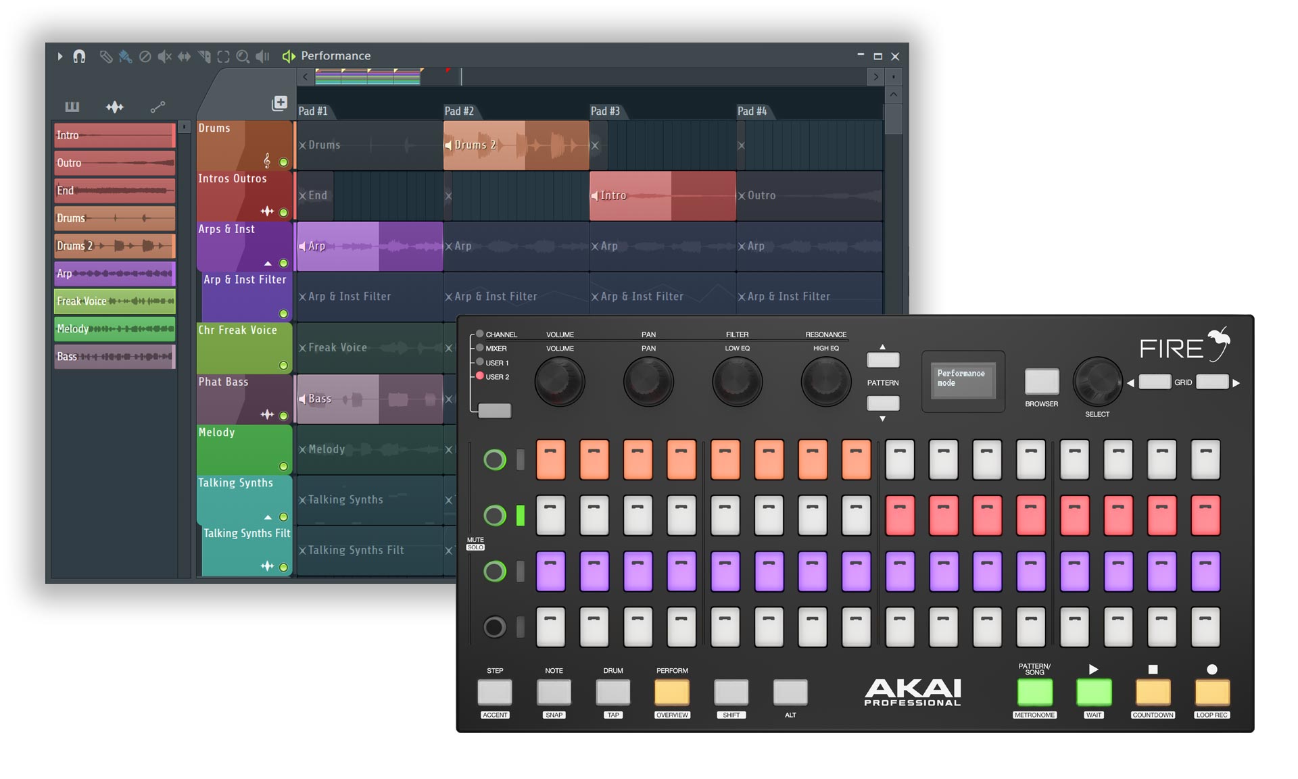1298x779 pixels.
Task: Mute the Drums clip on Pad #1
Action: [303, 145]
